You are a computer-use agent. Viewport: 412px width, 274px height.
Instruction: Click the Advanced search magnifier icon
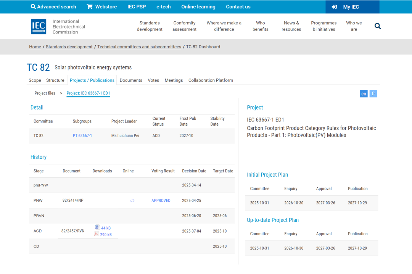coord(33,7)
